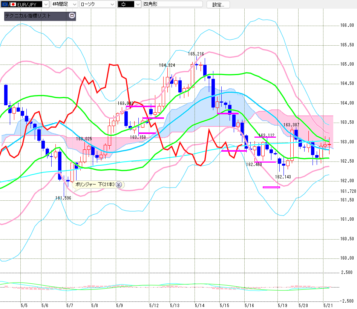Click the 164.924 price label

[167, 65]
